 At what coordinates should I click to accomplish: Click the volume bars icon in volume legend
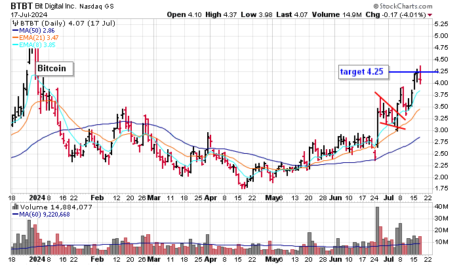(x=16, y=207)
